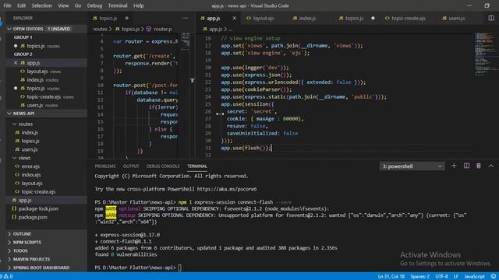
Task: Click routes breadcrumb in left editor
Action: point(100,30)
